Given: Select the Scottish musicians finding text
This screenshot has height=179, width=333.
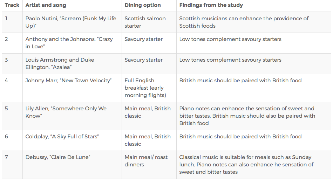Looking at the screenshot, I should pos(244,22).
